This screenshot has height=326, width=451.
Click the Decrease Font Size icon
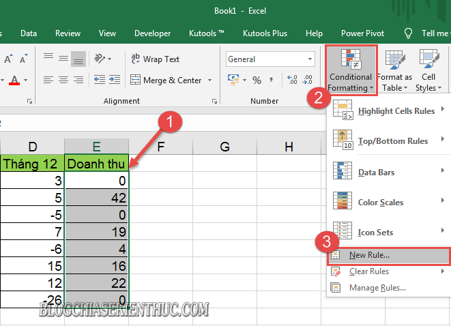[23, 59]
